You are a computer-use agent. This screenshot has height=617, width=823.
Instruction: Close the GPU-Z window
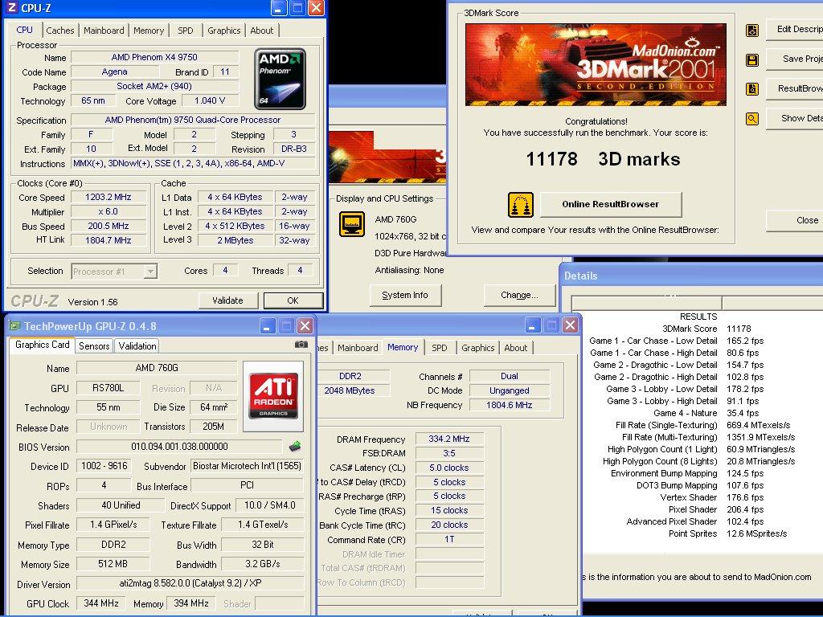305,326
